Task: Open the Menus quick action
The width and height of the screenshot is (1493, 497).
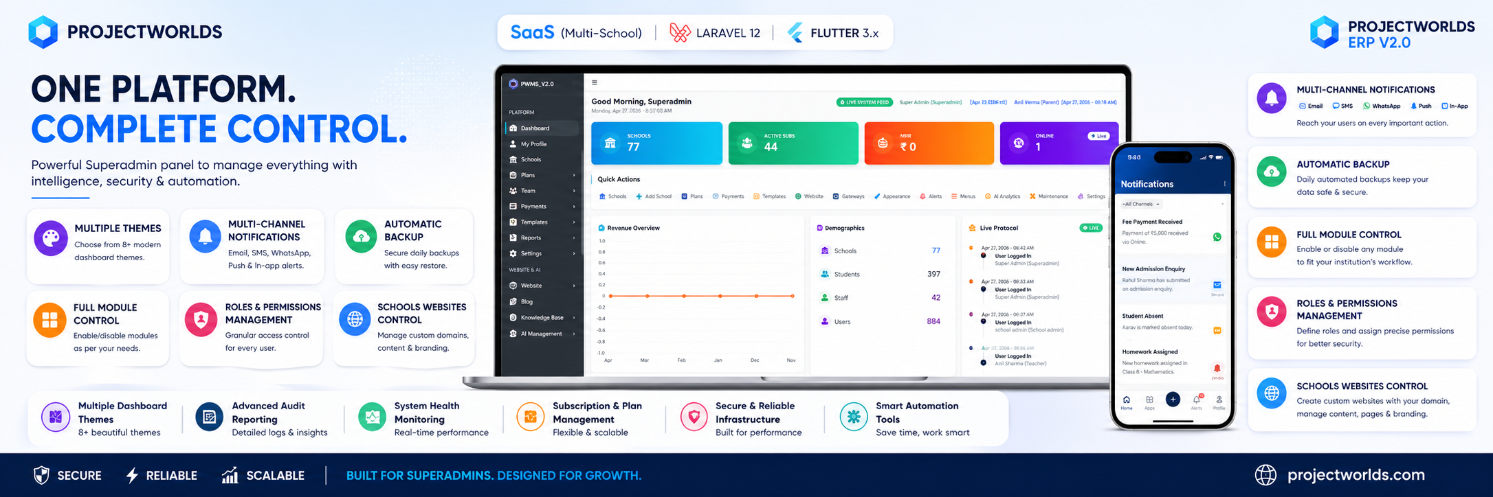Action: (x=963, y=196)
